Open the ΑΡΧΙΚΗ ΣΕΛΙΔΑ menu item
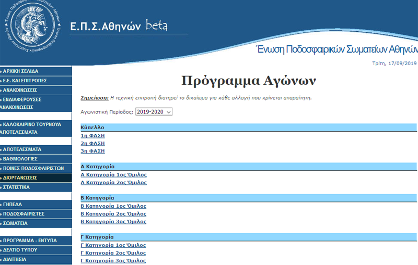 [36, 71]
